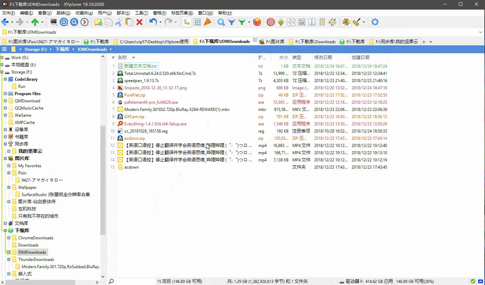Toggle the Tree panel visibility icon
This screenshot has height=285, width=485.
187,22
